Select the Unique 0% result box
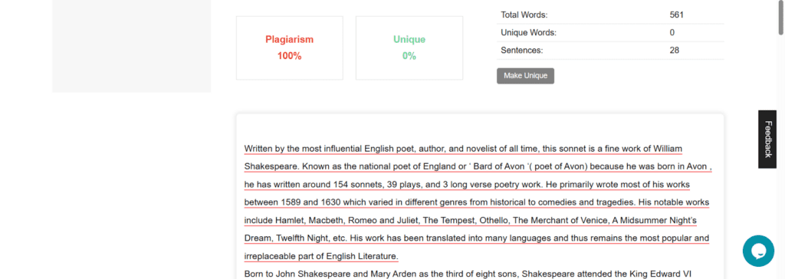This screenshot has width=785, height=279. (x=409, y=48)
